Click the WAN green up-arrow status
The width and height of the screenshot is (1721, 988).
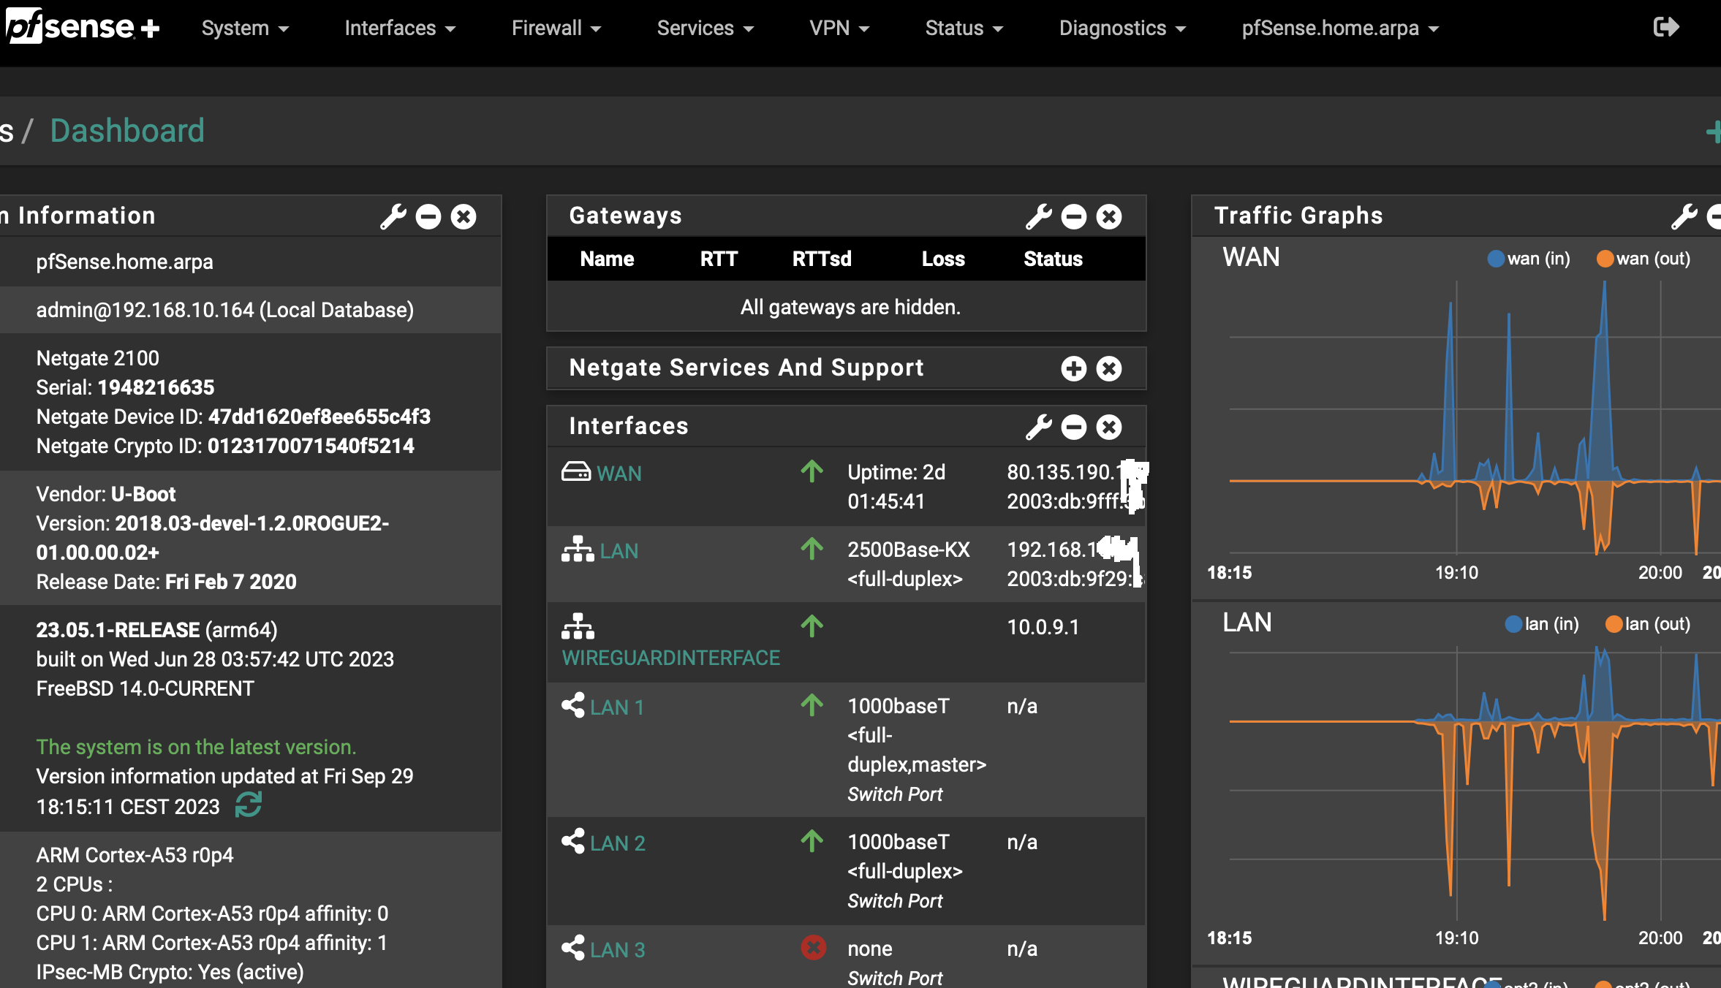(812, 471)
